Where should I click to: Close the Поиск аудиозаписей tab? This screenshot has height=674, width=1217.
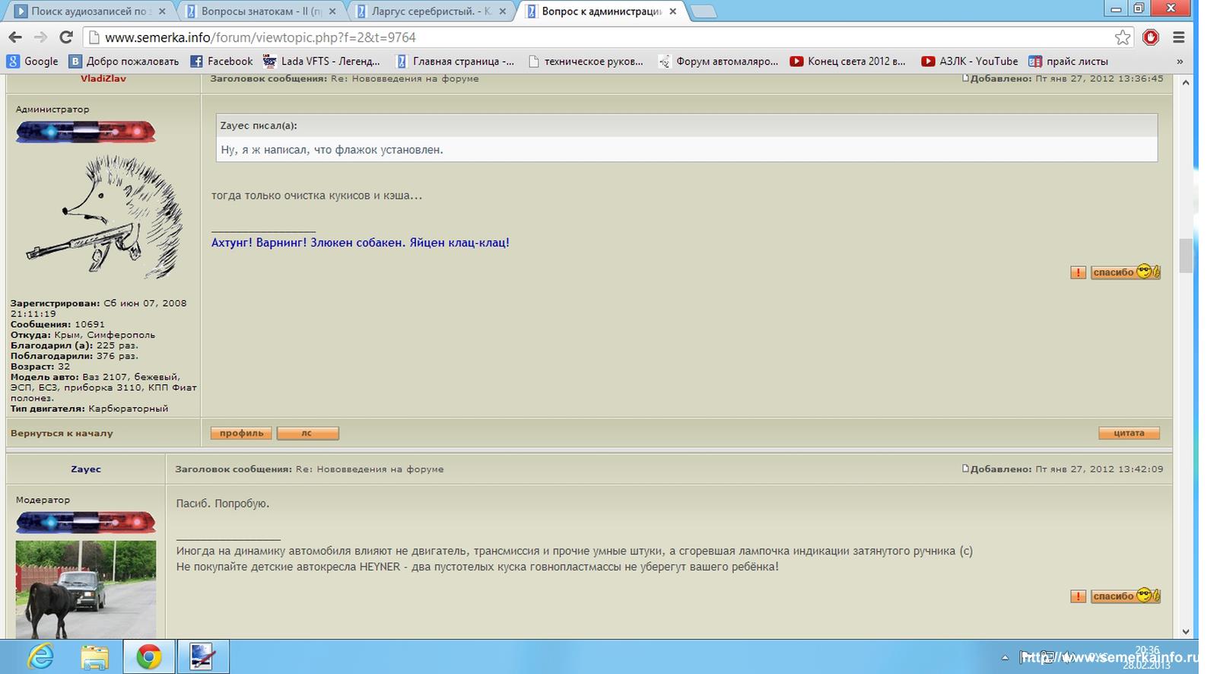point(162,11)
